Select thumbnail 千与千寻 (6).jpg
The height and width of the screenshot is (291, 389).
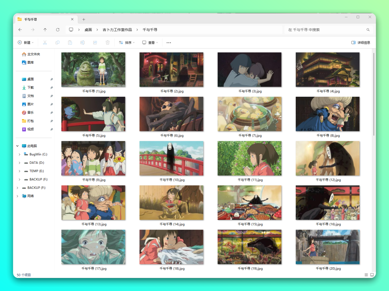point(171,114)
